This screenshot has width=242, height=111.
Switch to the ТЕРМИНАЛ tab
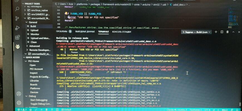pos(103,32)
